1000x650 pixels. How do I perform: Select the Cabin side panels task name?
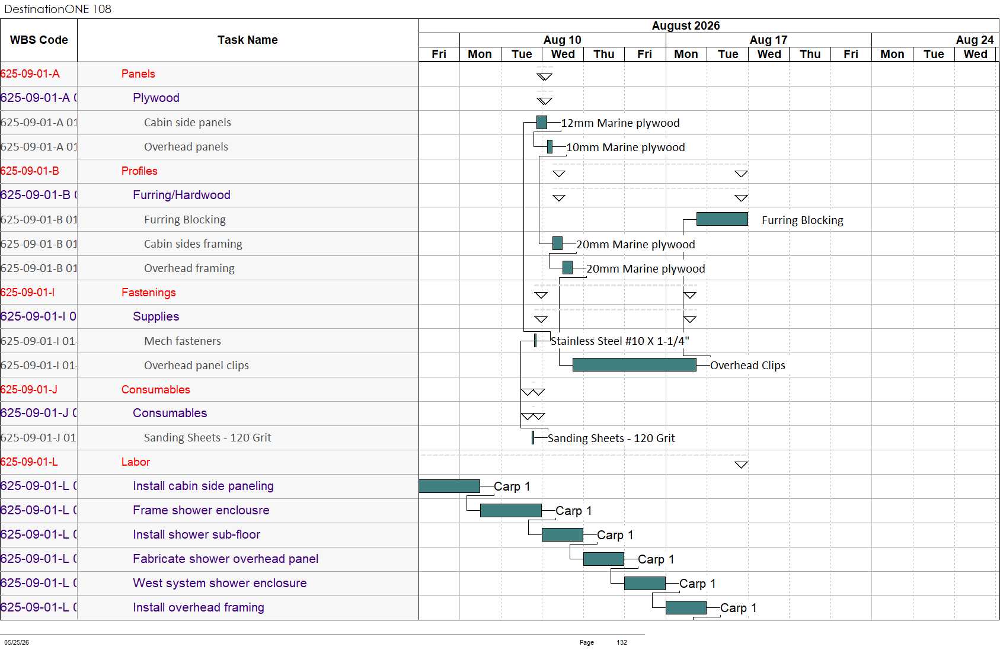[187, 123]
